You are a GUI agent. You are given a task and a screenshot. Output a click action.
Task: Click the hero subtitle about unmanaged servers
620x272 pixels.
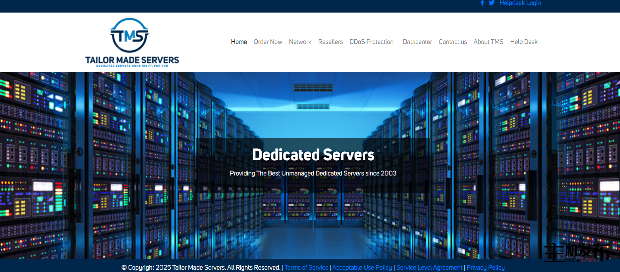click(x=313, y=174)
